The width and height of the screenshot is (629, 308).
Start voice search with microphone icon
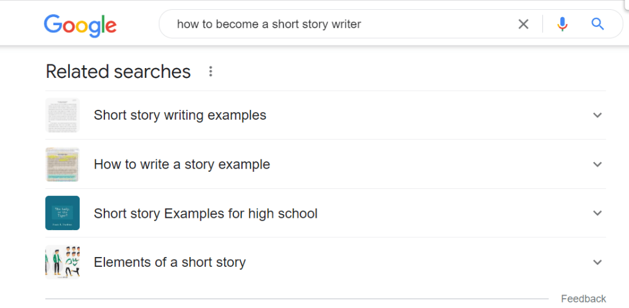562,25
